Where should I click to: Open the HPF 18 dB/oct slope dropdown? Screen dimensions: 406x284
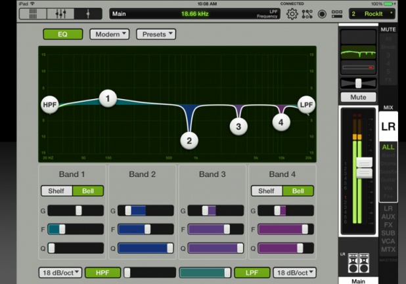click(60, 272)
